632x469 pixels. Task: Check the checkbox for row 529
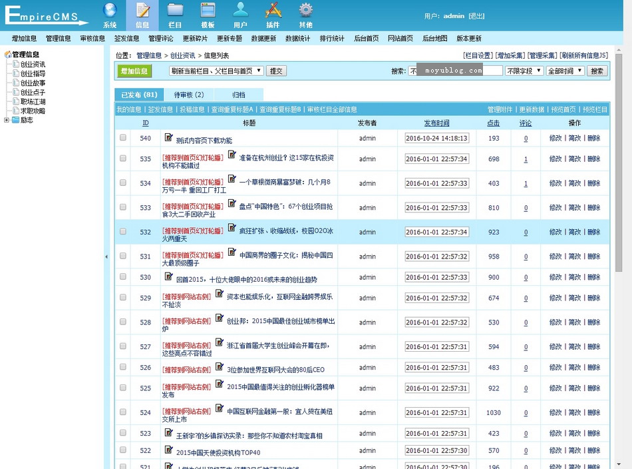click(123, 298)
